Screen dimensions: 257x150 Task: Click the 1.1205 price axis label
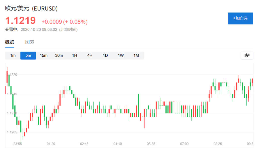click(x=12, y=132)
